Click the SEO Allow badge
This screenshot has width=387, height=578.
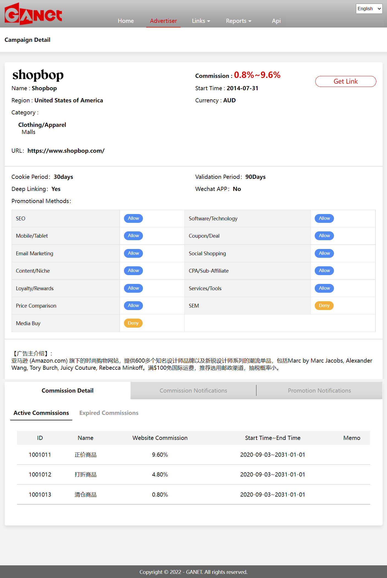point(133,218)
